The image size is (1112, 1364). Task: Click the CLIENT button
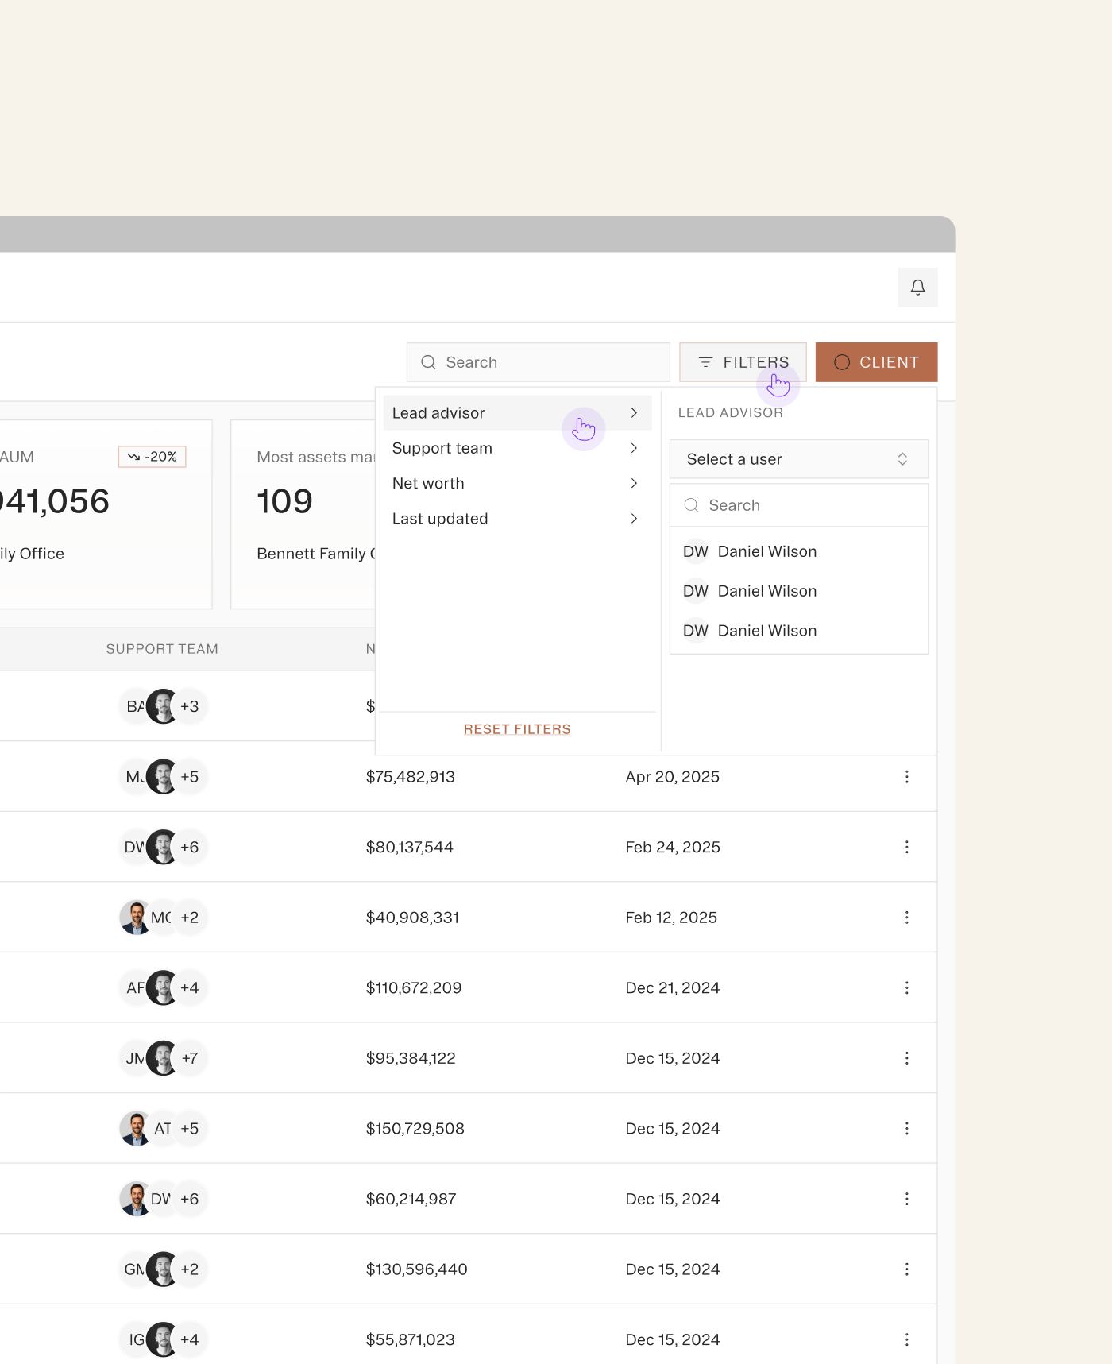pos(876,362)
